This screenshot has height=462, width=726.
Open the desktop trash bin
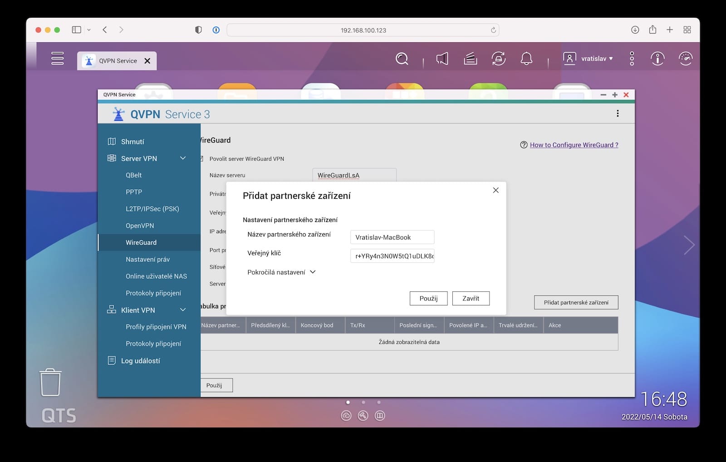50,382
